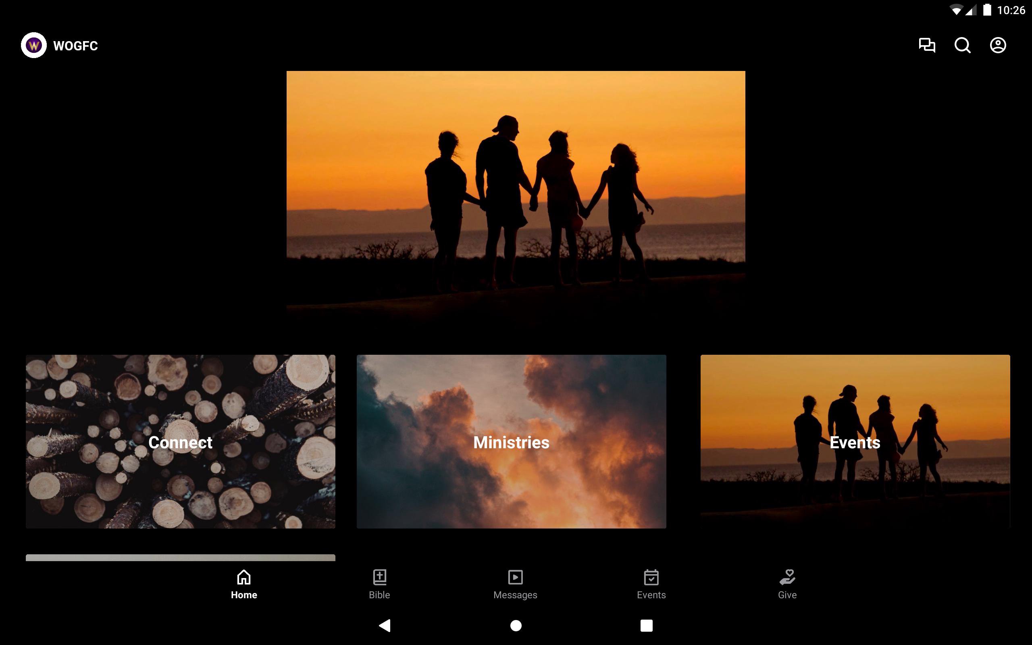Open the chat messages icon
This screenshot has width=1032, height=645.
[x=927, y=45]
